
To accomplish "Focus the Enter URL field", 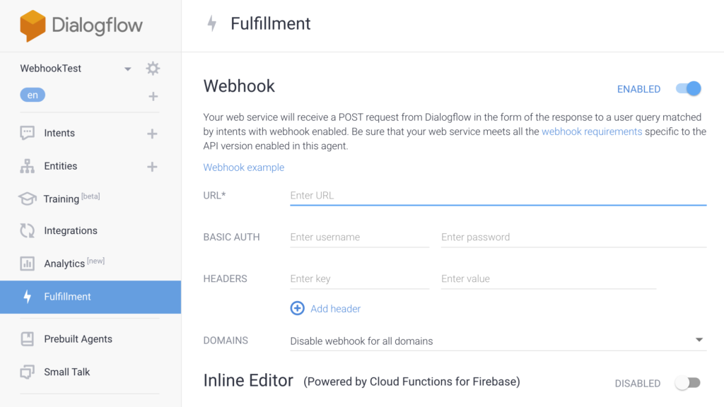I will tap(498, 196).
